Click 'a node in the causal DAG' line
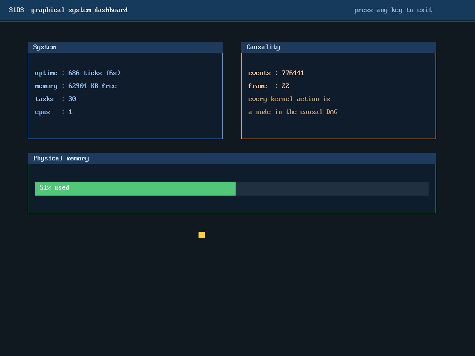 pyautogui.click(x=293, y=112)
